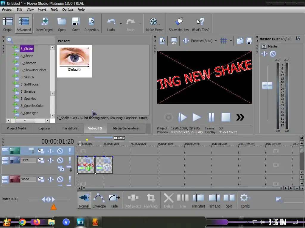Select S_Sketch effect

[27, 77]
